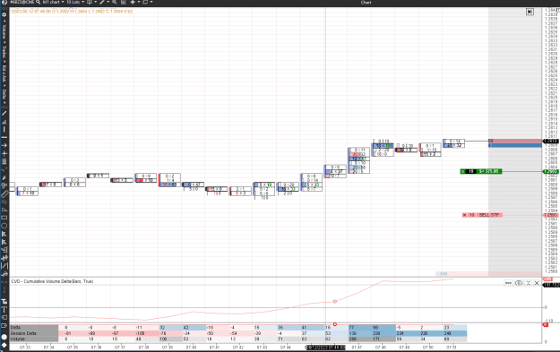This screenshot has width=560, height=352.
Task: Jump to latest bar using skip-forward button
Action: [530, 12]
